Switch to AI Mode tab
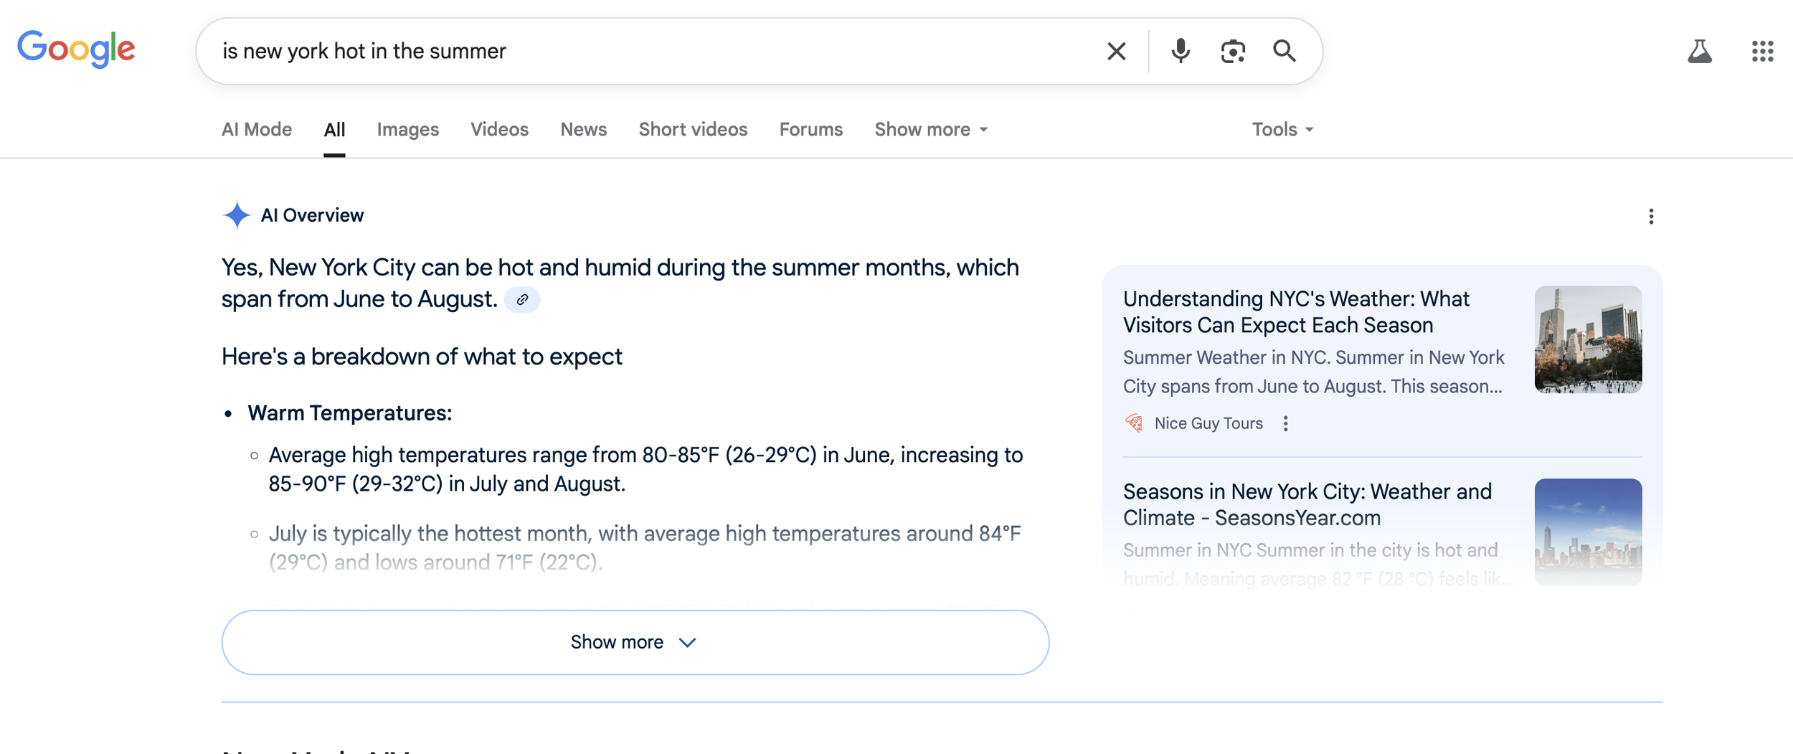1793x754 pixels. [257, 129]
